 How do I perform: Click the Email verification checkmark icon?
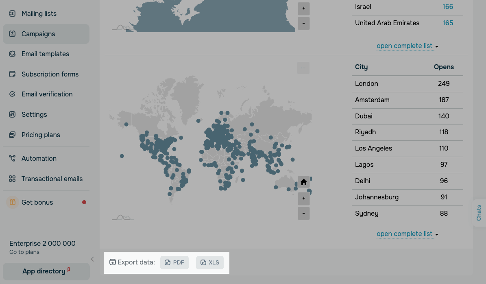click(x=12, y=94)
